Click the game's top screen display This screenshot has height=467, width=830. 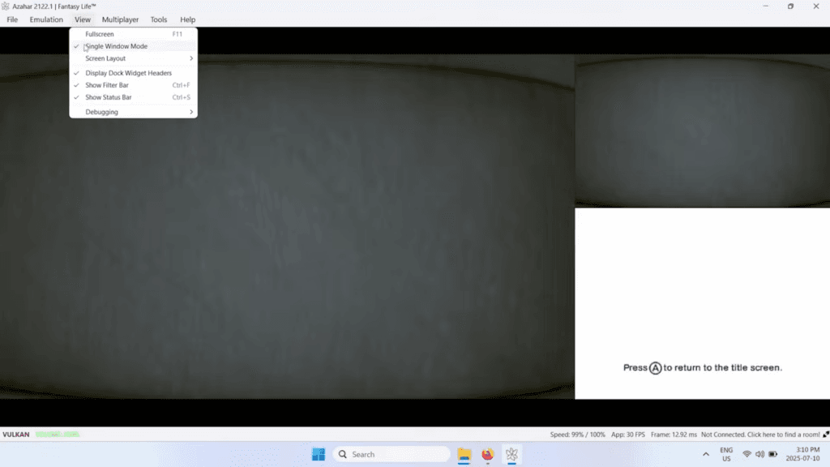pos(287,227)
